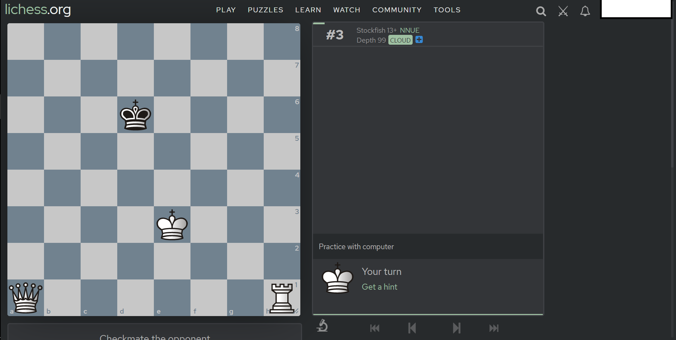Select the white queen on a1
Image resolution: width=676 pixels, height=340 pixels.
[25, 298]
